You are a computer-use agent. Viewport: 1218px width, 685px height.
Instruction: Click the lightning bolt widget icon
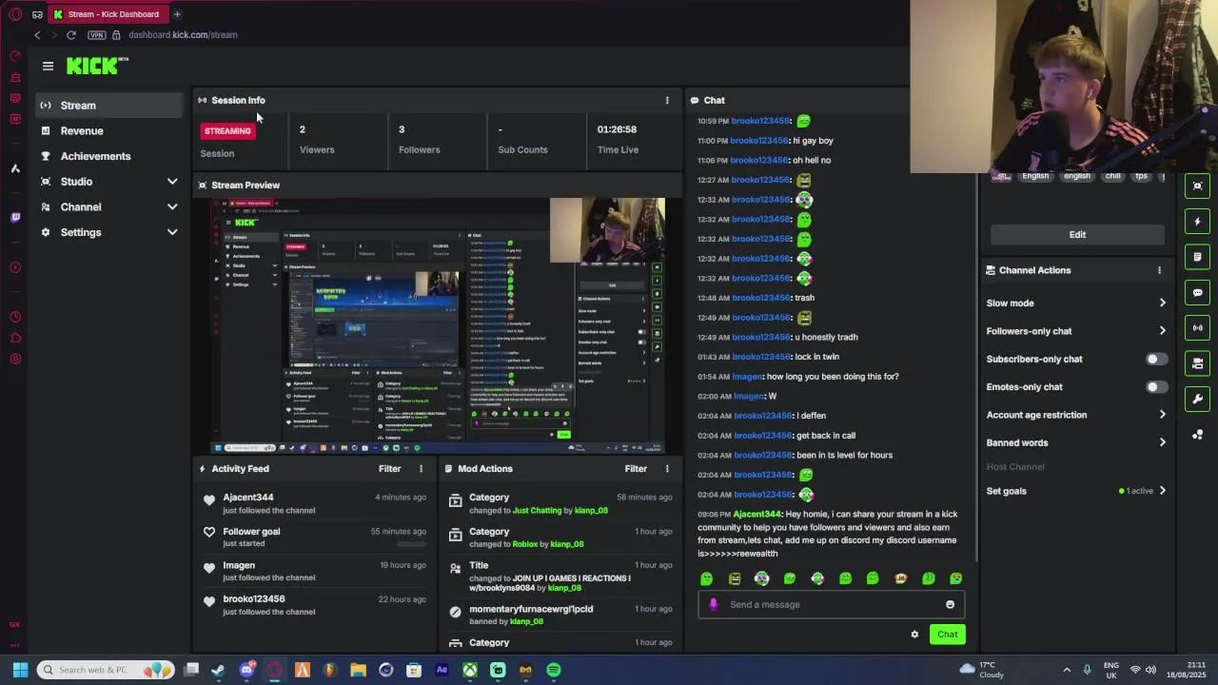(x=1197, y=222)
